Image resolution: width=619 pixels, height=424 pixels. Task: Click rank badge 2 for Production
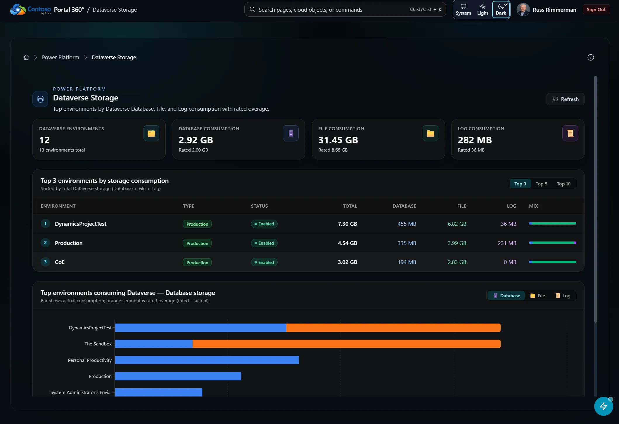pos(45,243)
